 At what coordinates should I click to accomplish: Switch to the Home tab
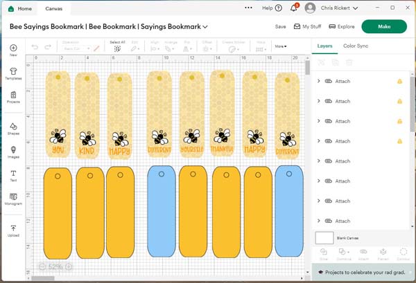pos(20,9)
